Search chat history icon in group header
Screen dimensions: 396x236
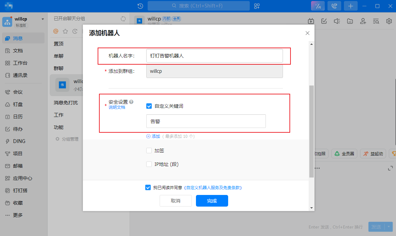tap(376, 21)
